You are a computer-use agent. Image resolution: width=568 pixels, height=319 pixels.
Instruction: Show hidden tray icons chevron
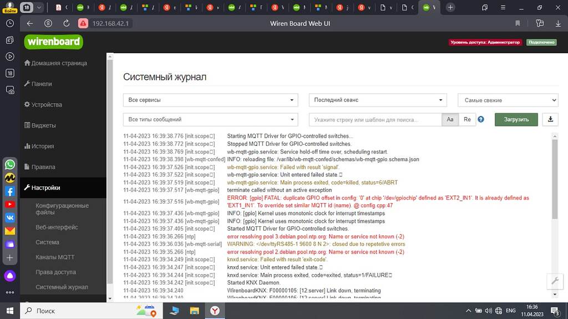pyautogui.click(x=468, y=311)
